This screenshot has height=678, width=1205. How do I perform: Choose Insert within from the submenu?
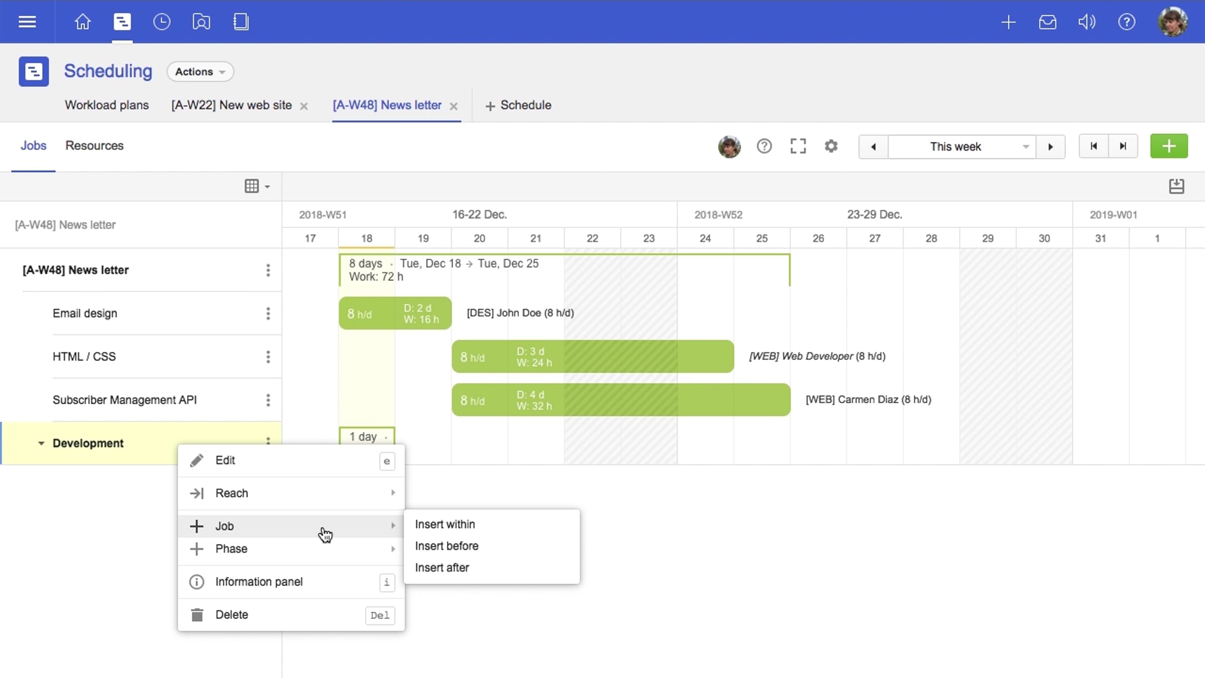point(445,524)
